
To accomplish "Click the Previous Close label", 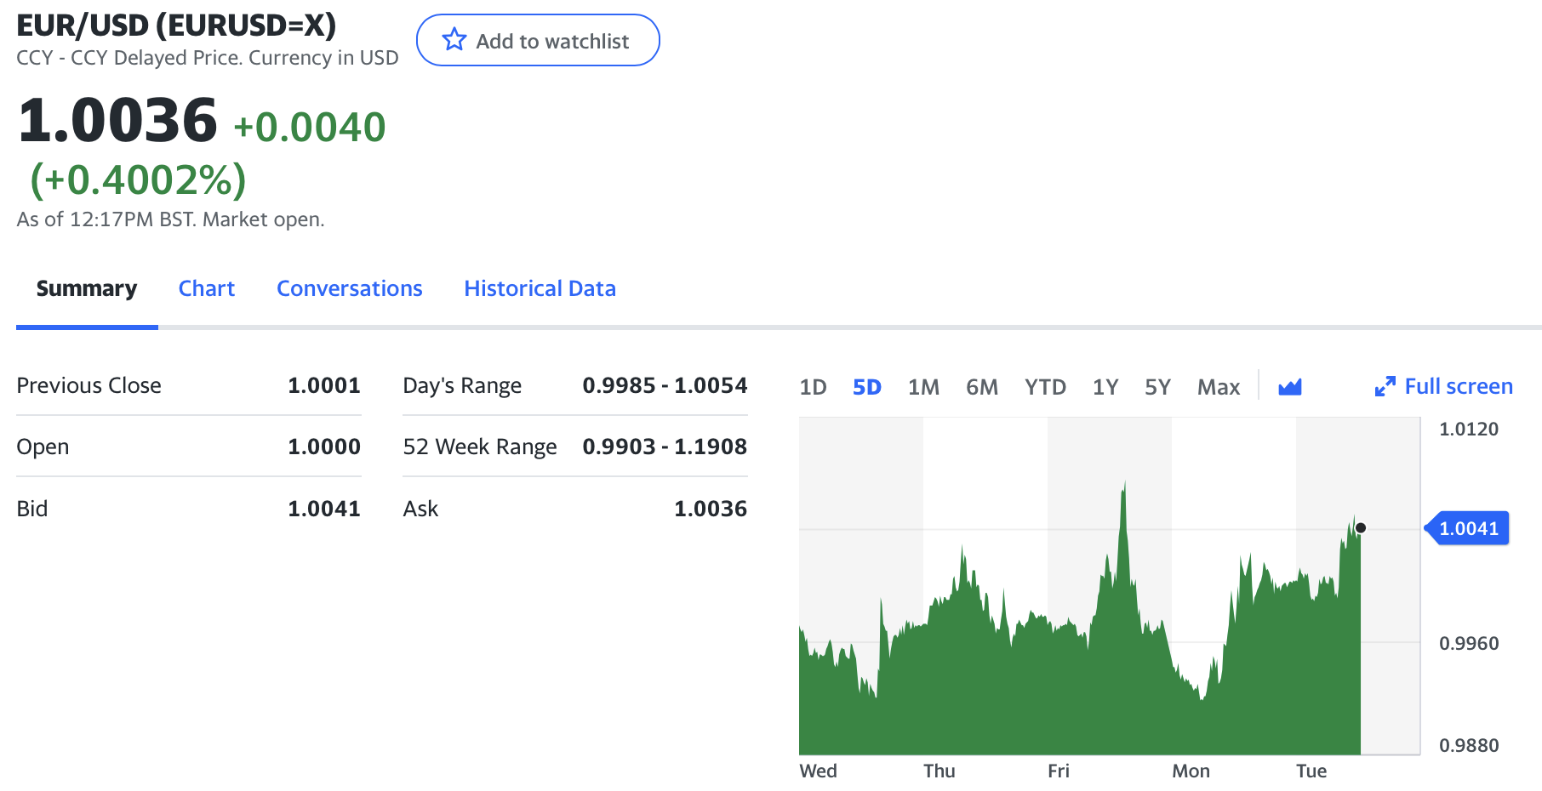I will (x=89, y=385).
